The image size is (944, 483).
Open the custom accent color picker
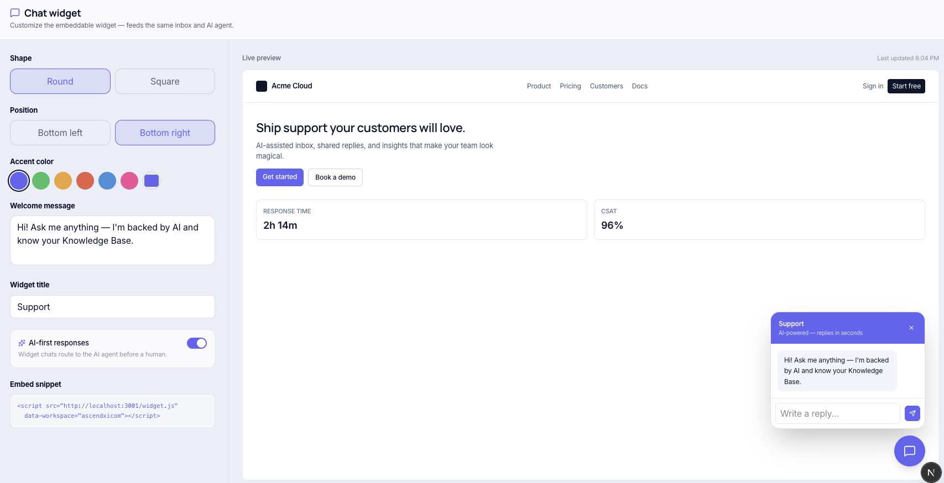pyautogui.click(x=152, y=181)
